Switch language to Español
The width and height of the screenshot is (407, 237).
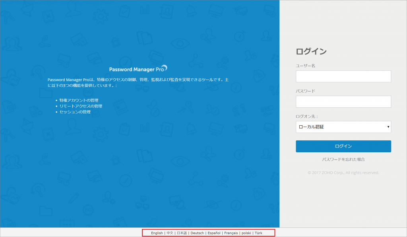pyautogui.click(x=214, y=233)
